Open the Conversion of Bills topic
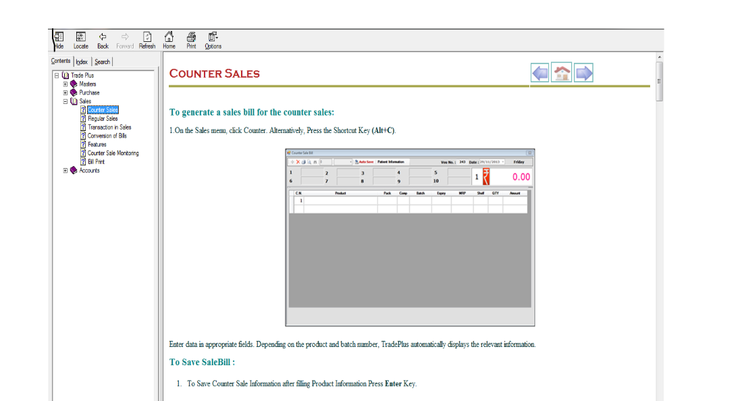 tap(107, 136)
